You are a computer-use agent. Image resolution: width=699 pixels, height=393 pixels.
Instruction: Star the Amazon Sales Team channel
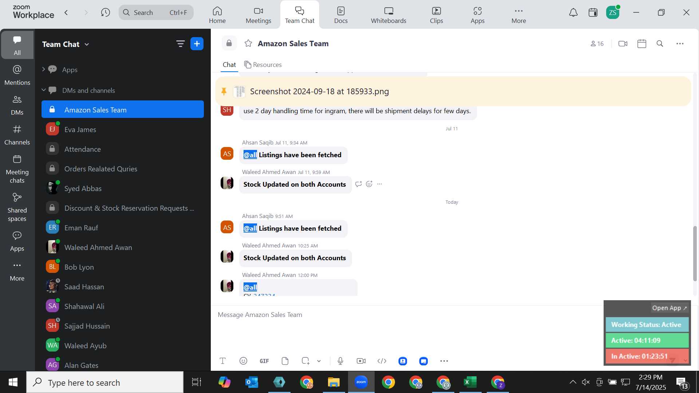248,44
